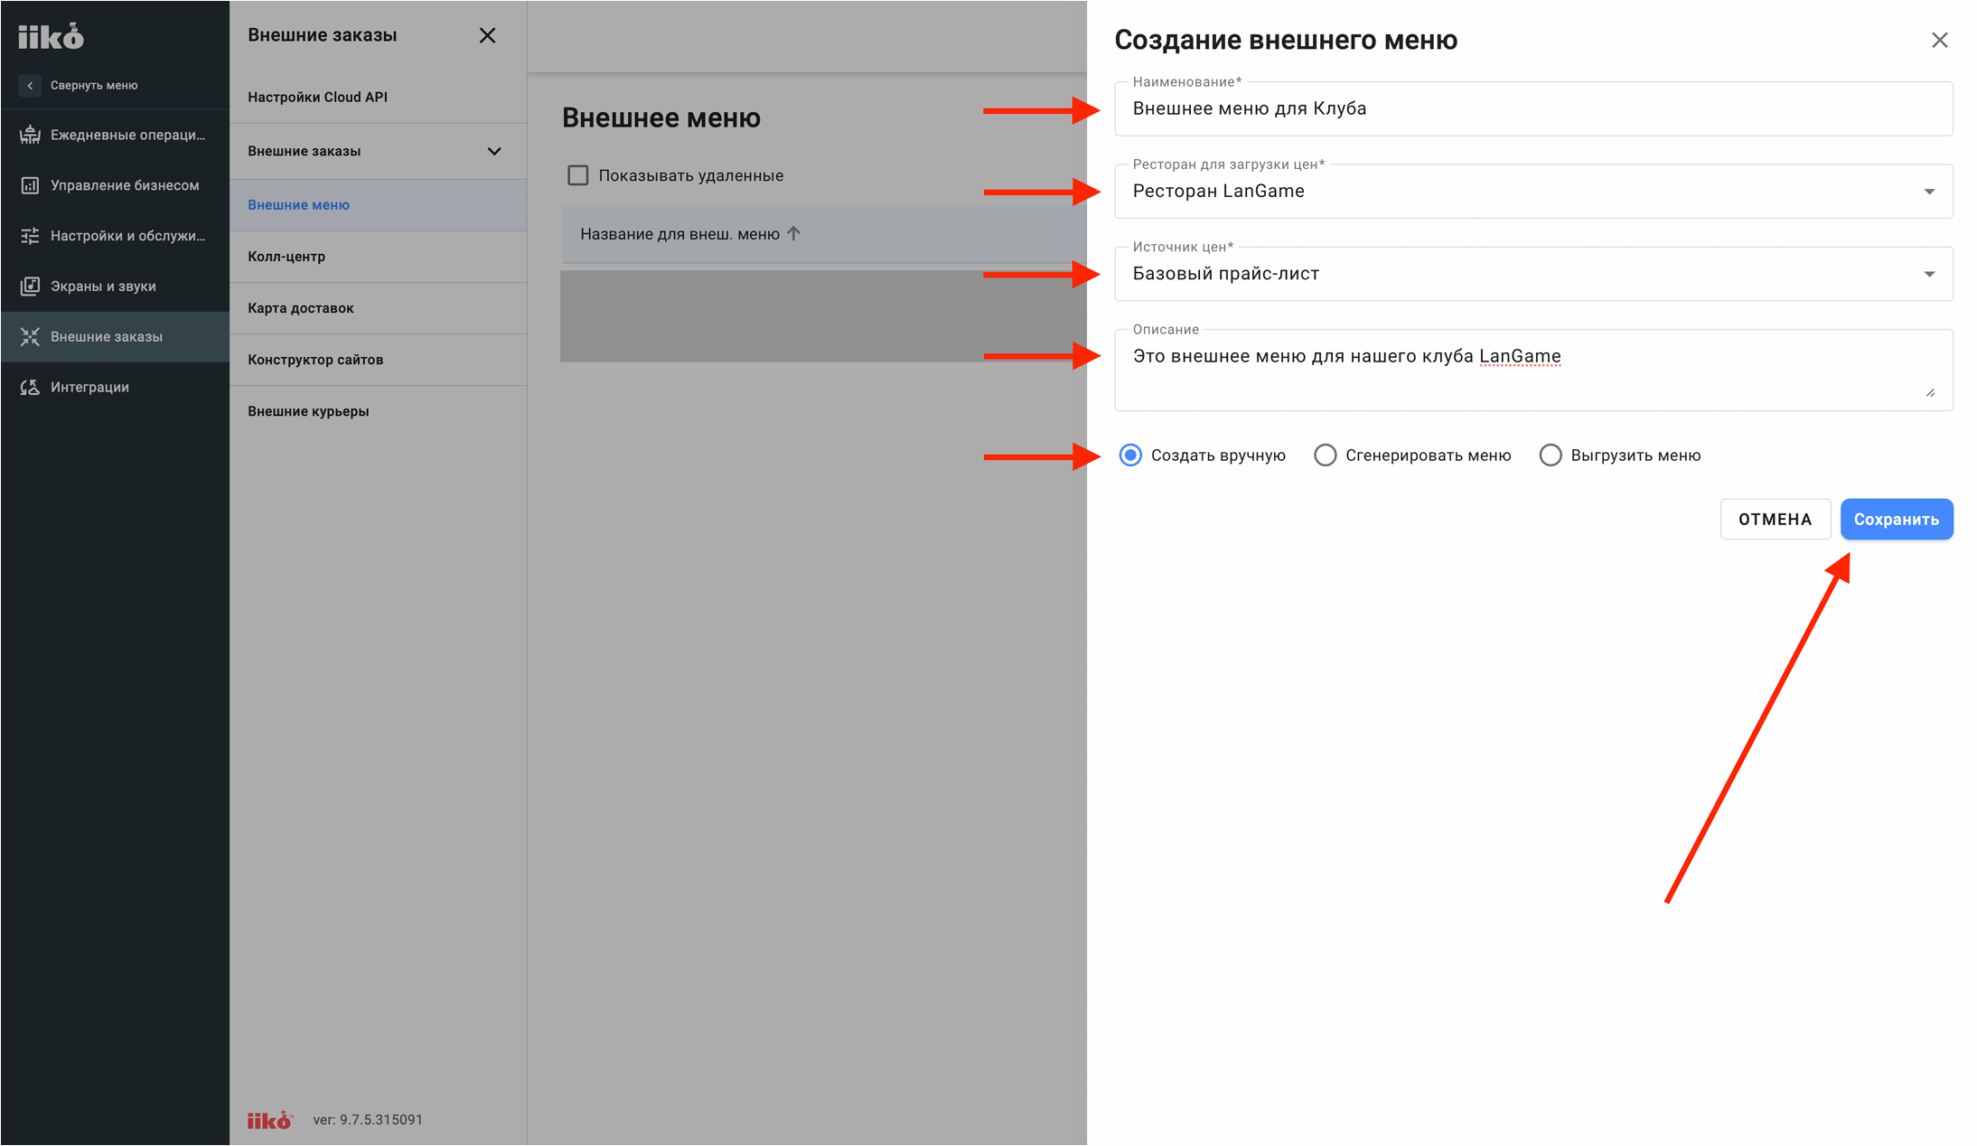Click the Описание text area
This screenshot has height=1146, width=1977.
[x=1533, y=370]
